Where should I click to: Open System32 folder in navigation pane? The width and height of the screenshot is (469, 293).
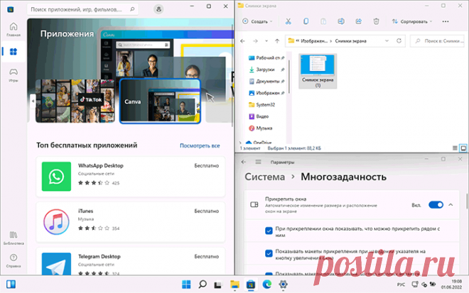(x=262, y=104)
